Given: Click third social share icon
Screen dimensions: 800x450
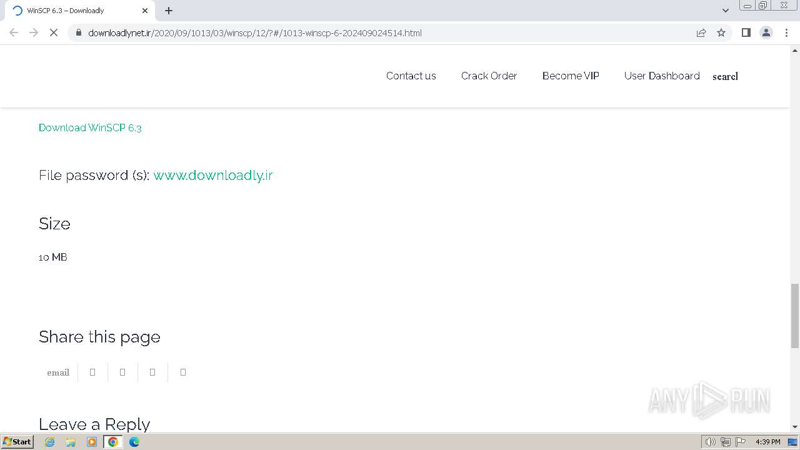Looking at the screenshot, I should [x=152, y=372].
